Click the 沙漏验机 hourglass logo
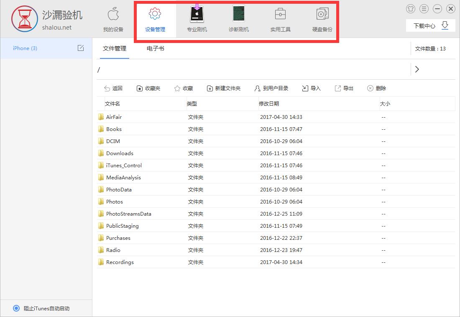Viewport: 460px width, 317px height. (25, 19)
